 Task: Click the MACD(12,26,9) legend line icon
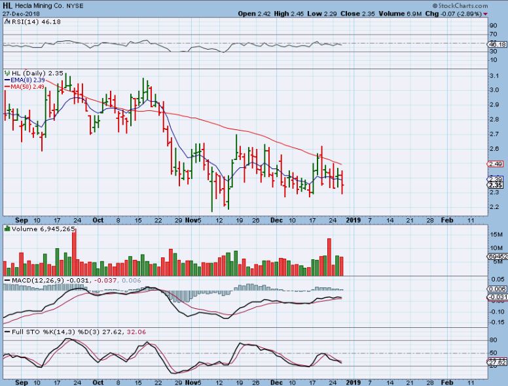(6, 280)
